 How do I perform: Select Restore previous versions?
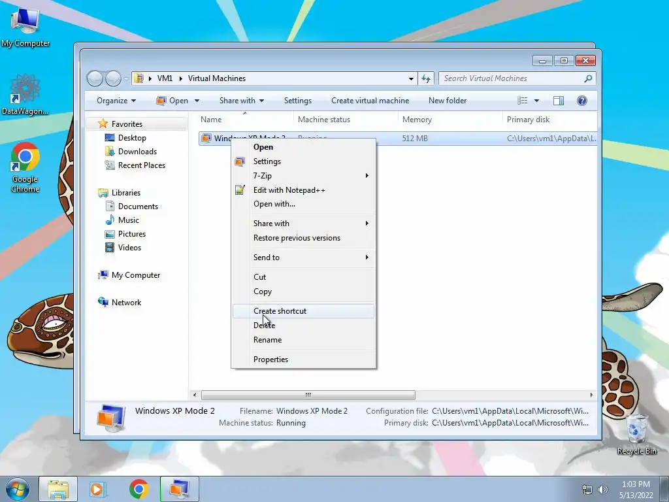(303, 238)
